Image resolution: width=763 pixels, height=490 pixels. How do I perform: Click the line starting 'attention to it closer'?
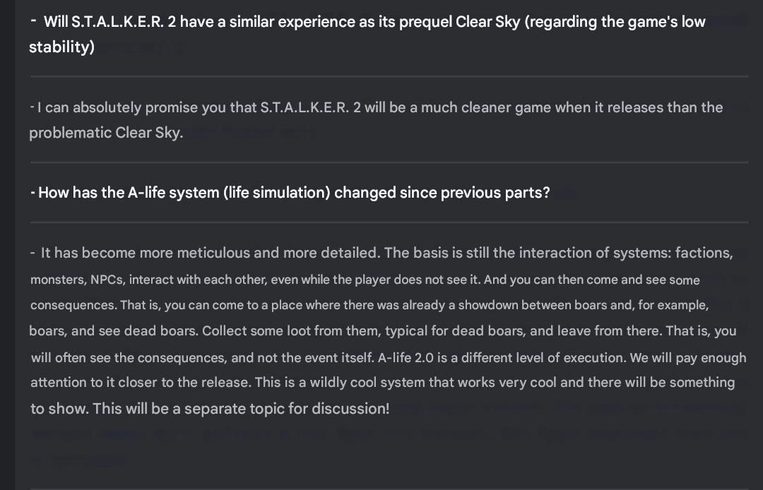click(382, 383)
